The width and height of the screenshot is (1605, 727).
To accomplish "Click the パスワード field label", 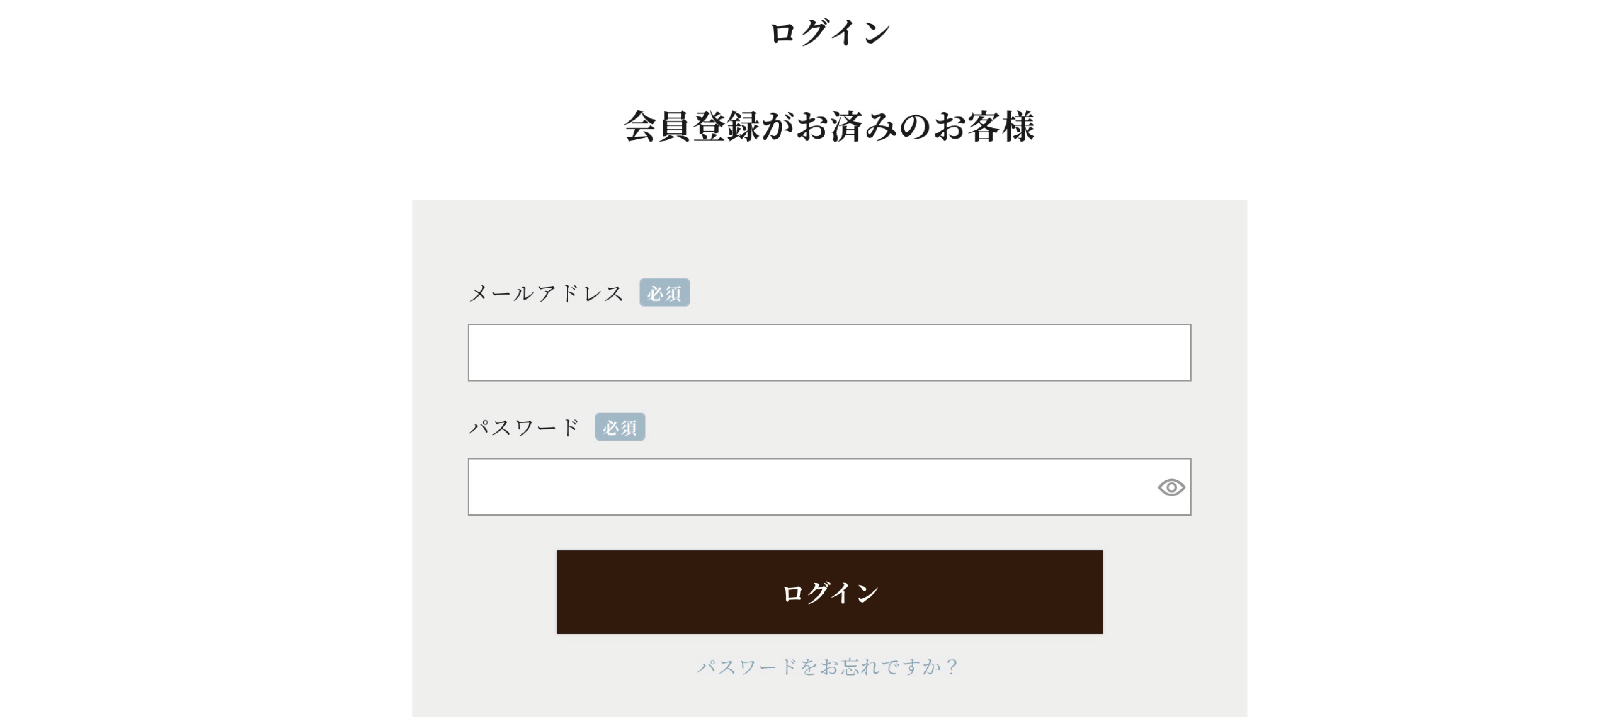I will (524, 427).
